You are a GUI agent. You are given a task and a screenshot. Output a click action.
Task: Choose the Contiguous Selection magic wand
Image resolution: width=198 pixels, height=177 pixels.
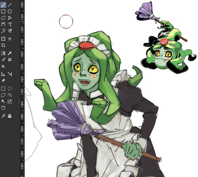[3, 101]
